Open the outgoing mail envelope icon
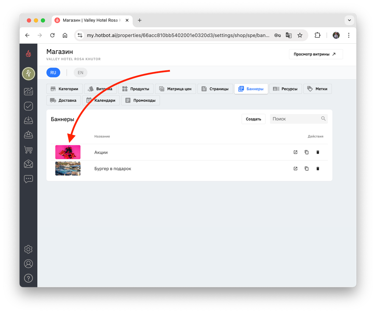Image resolution: width=376 pixels, height=313 pixels. coord(28,164)
